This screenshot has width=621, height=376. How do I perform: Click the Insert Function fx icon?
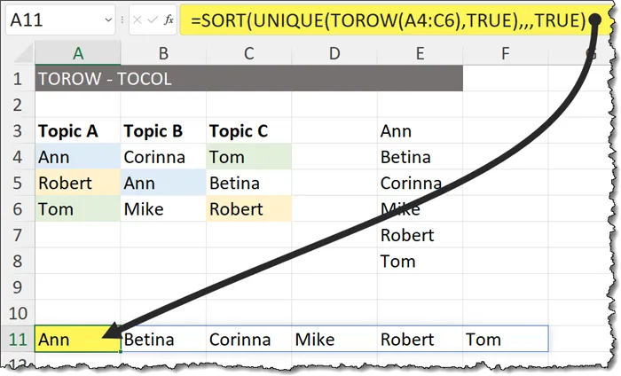pos(168,19)
